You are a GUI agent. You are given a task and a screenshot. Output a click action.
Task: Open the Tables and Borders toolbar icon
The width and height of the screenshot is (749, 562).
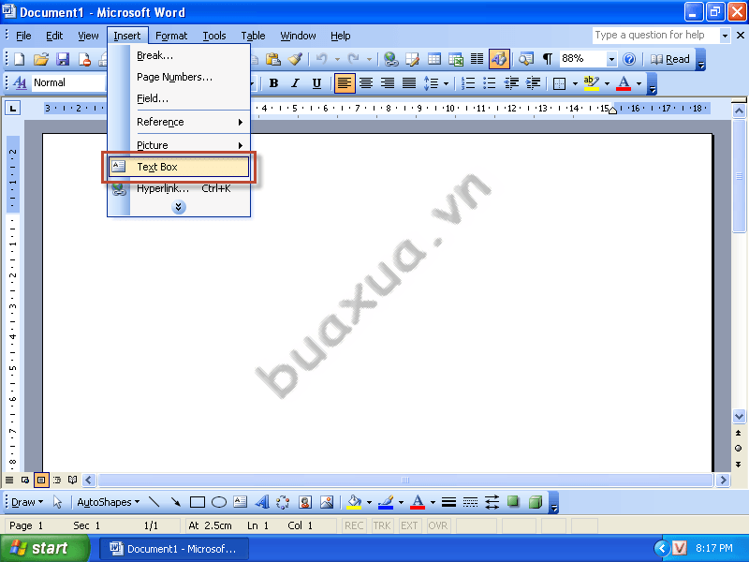point(412,59)
